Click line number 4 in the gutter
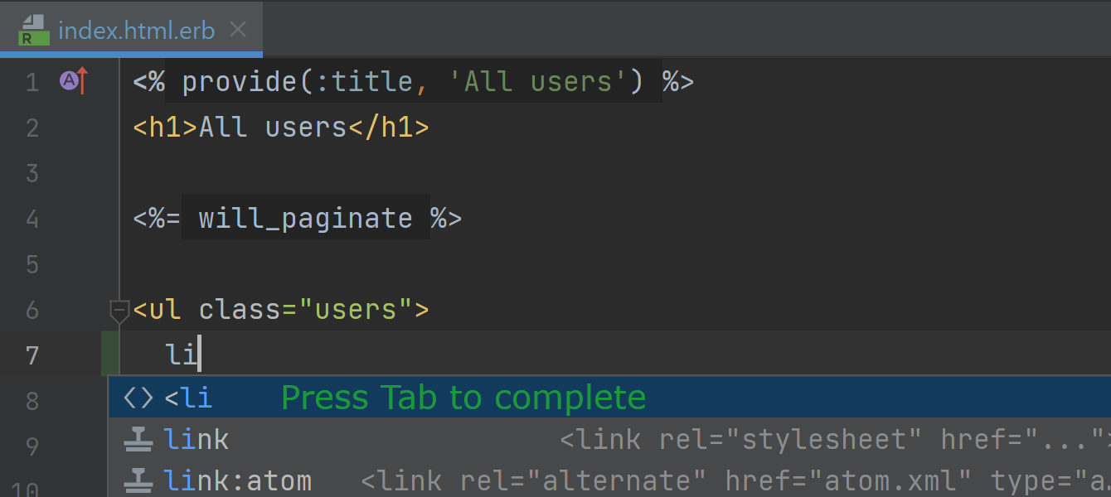The height and width of the screenshot is (497, 1111). [x=32, y=220]
